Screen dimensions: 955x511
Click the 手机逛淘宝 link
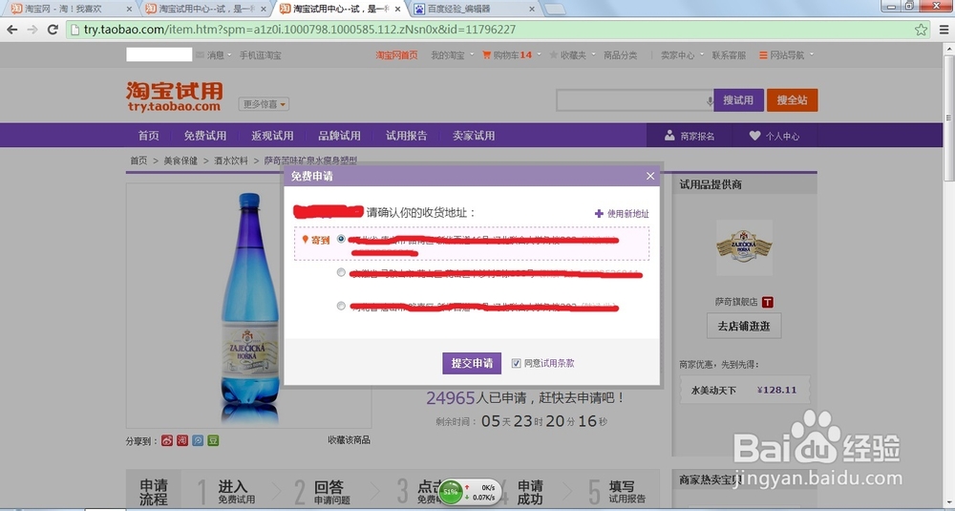coord(260,54)
